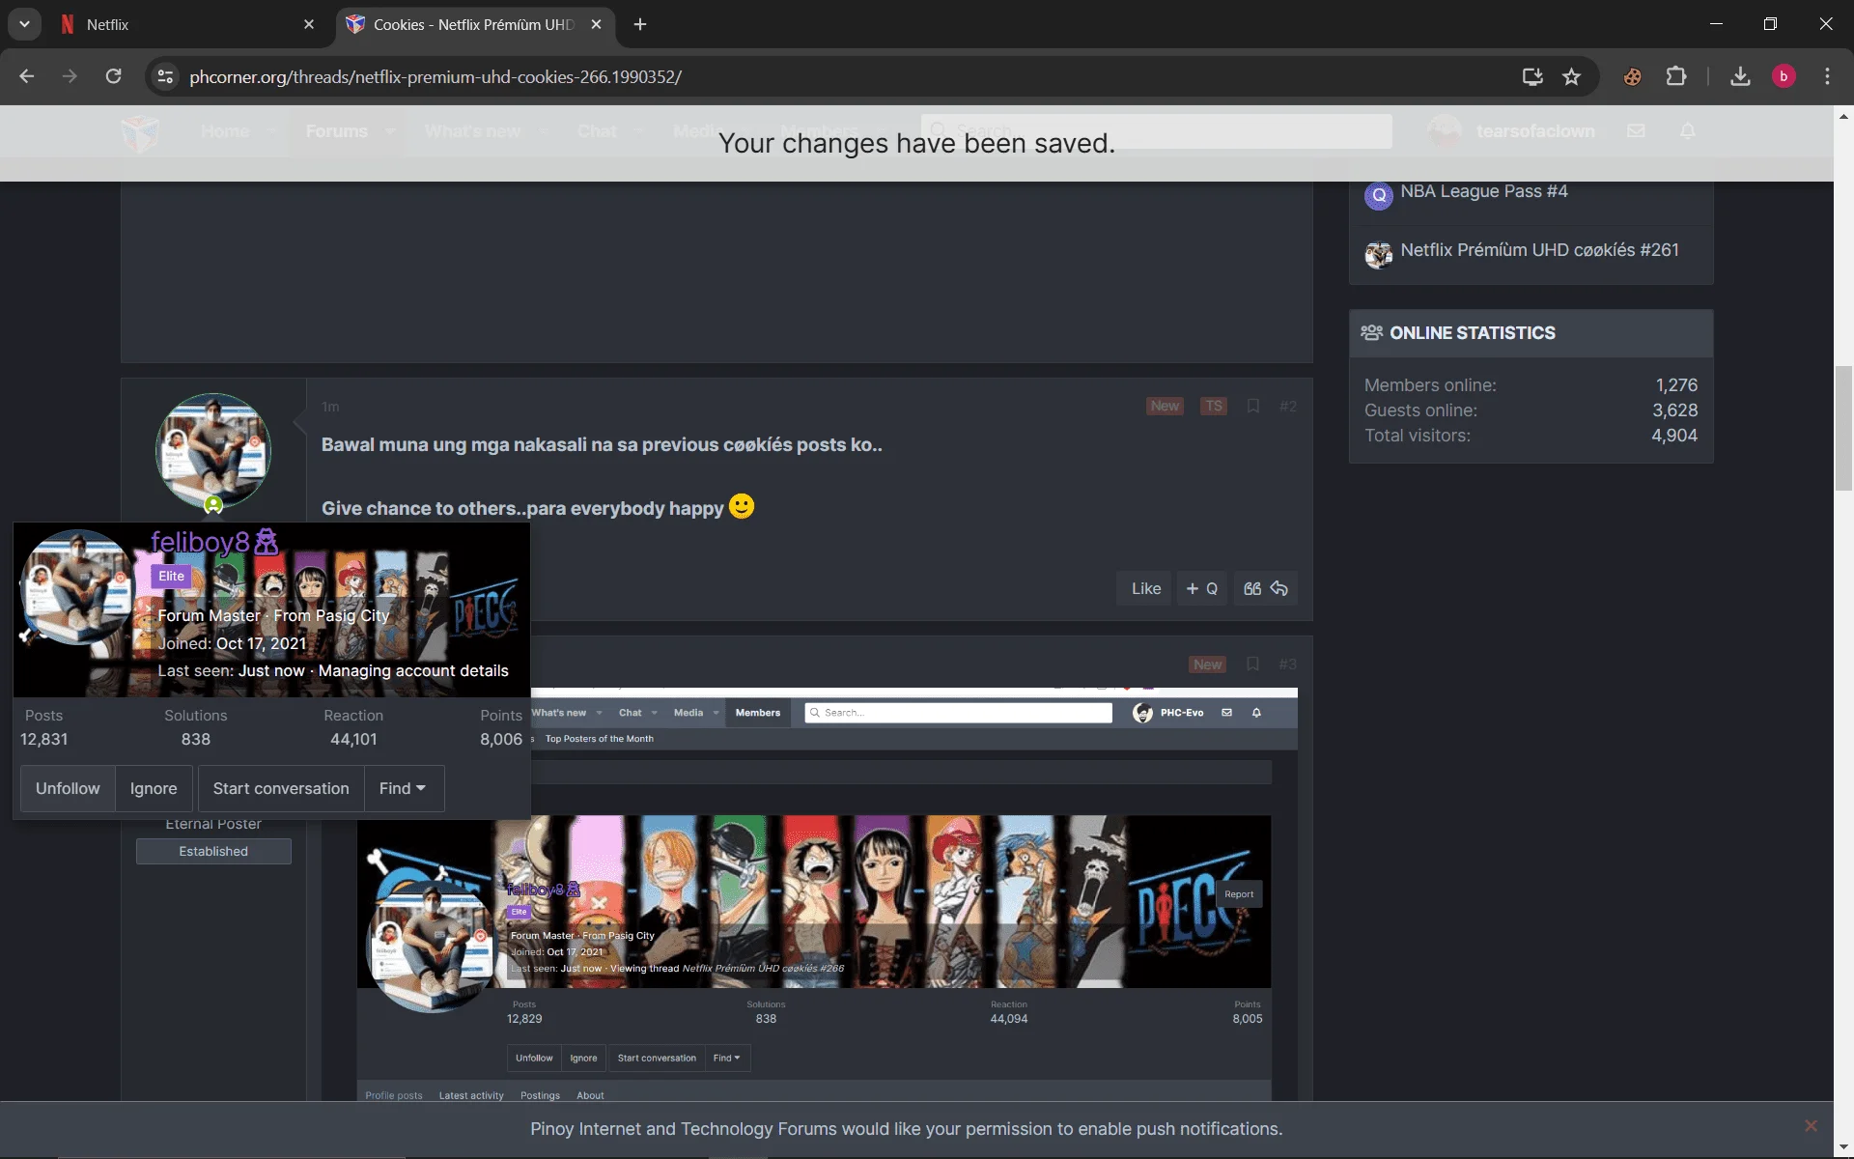Install app icon in address bar
The width and height of the screenshot is (1854, 1159).
(1532, 76)
